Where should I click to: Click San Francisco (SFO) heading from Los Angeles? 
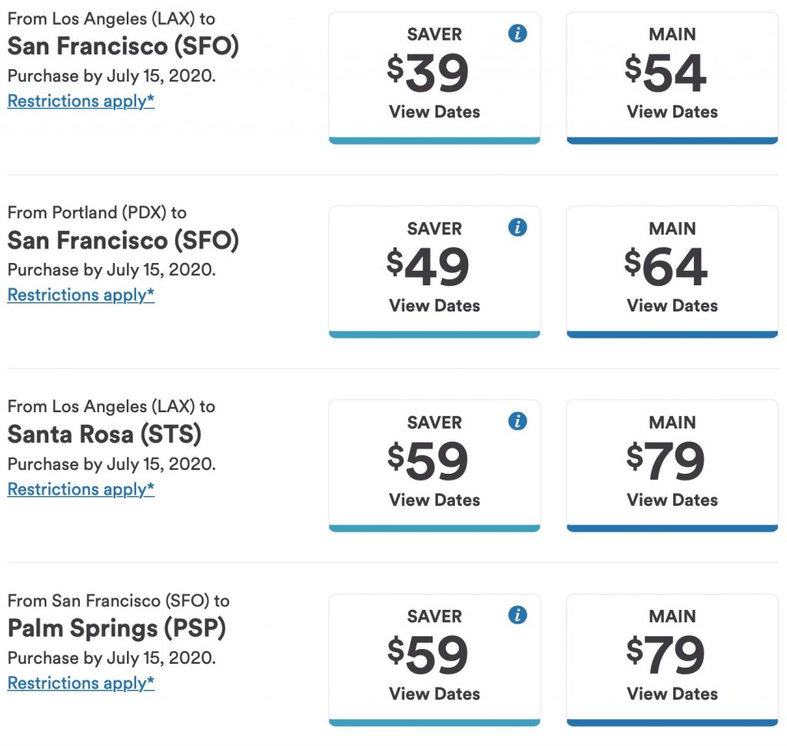click(123, 46)
